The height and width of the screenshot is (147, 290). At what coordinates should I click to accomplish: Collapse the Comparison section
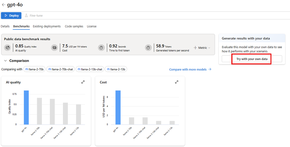[5, 61]
